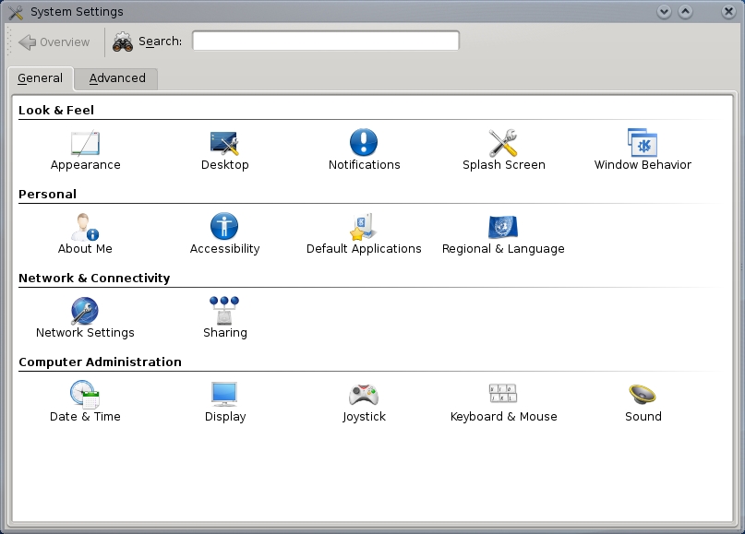745x534 pixels.
Task: Select the General tab
Action: point(40,78)
